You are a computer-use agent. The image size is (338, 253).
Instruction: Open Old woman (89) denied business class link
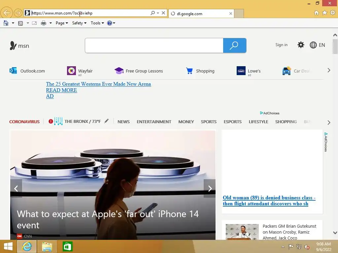269,201
